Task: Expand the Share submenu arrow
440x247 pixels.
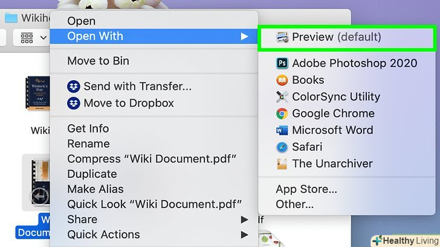Action: (244, 219)
